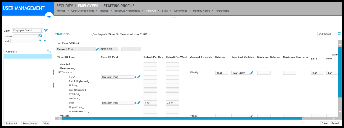
Task: Click the scroll left arrow
Action: 59,118
